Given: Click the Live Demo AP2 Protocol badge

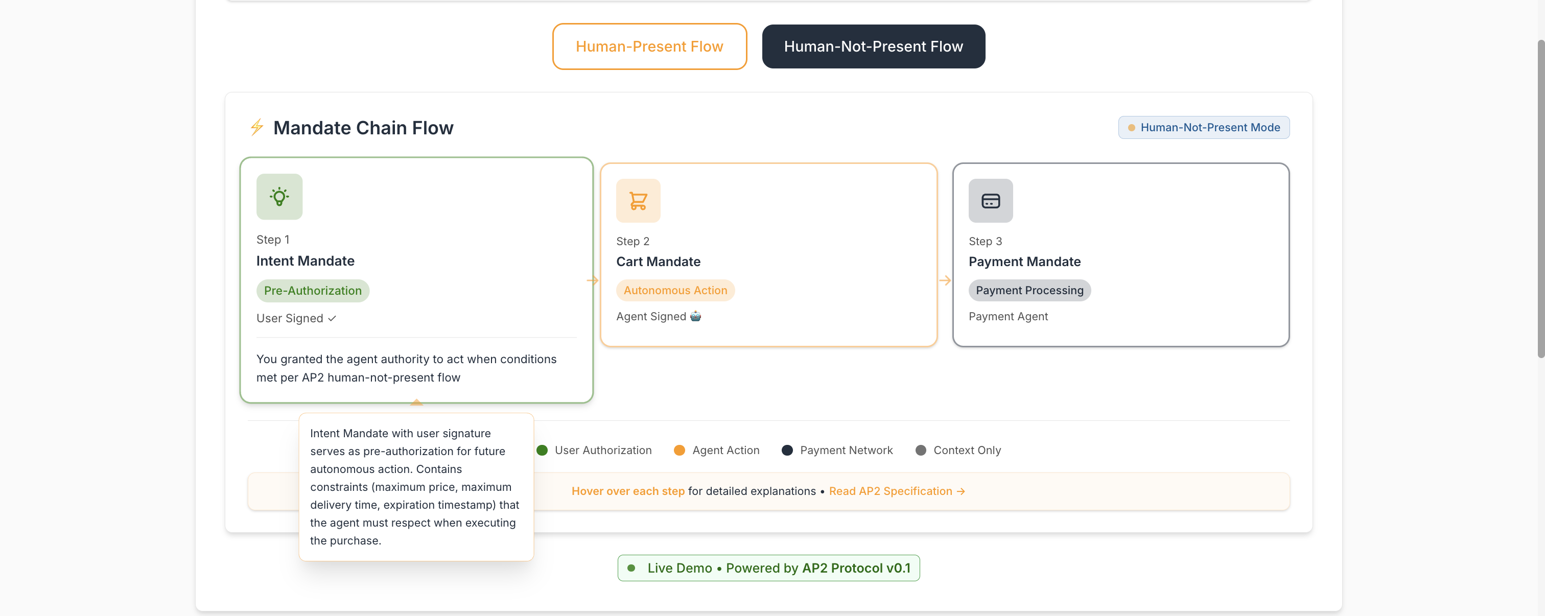Looking at the screenshot, I should (768, 567).
